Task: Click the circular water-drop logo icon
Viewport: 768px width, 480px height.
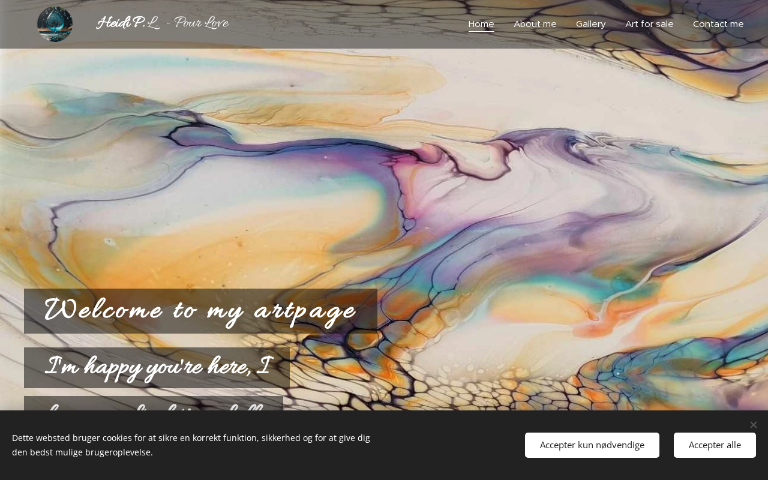Action: (55, 24)
